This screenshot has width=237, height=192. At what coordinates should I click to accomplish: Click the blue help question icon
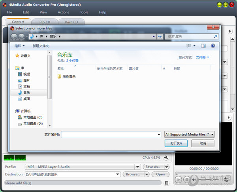[213, 46]
